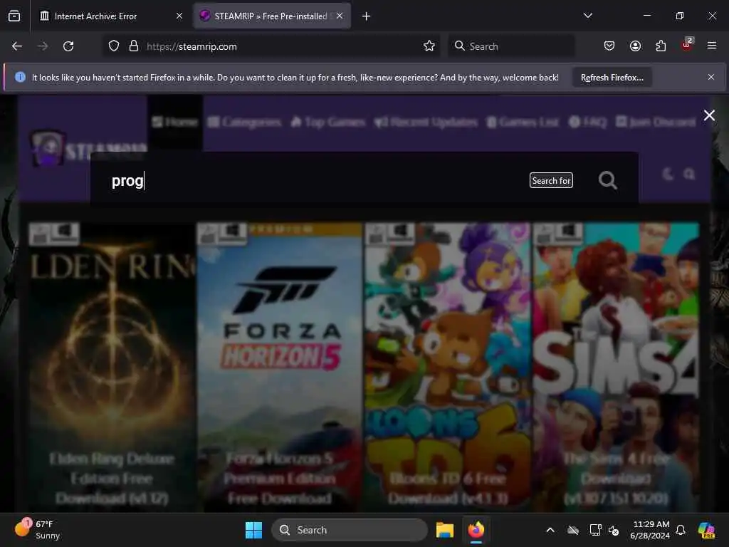Open the Elden Ring Deluxe Edition thumbnail
729x547 pixels.
coord(112,367)
